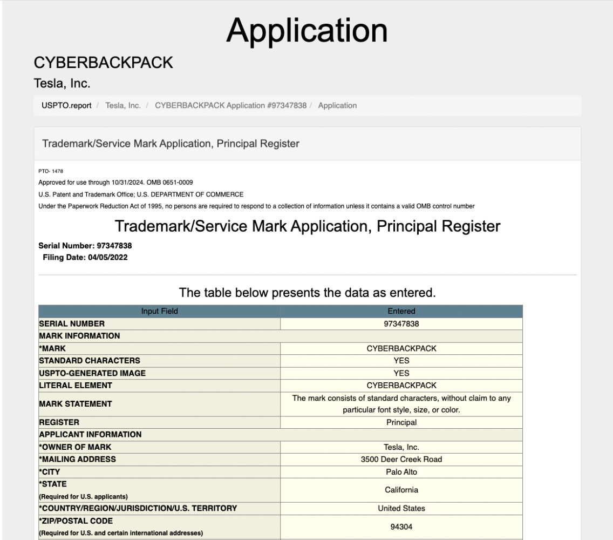The height and width of the screenshot is (540, 613).
Task: Click the final 'Application' breadcrumb item
Action: (337, 106)
